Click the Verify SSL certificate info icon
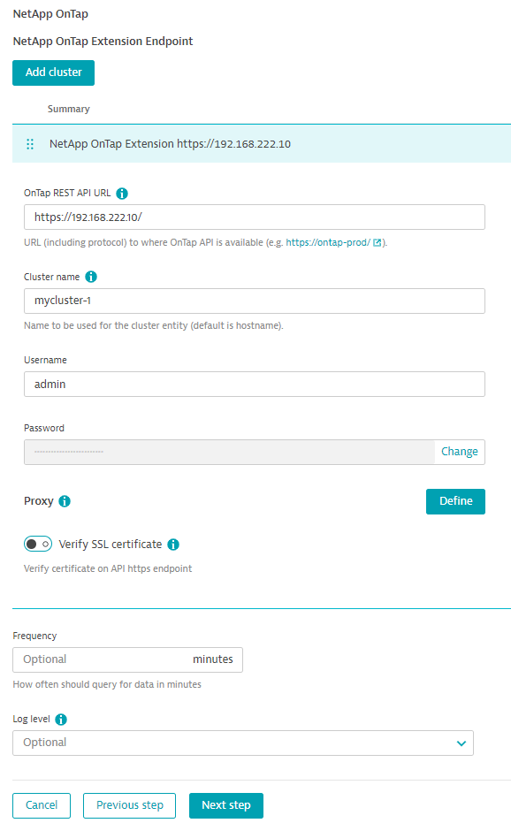 tap(173, 544)
